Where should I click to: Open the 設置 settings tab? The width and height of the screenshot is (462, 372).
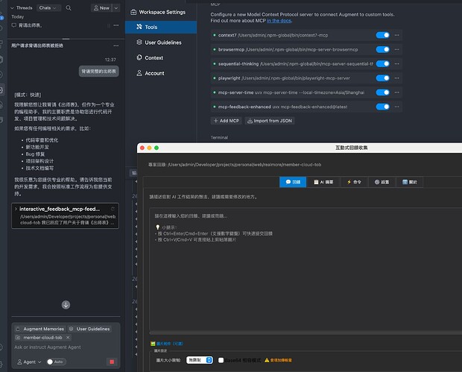point(382,182)
